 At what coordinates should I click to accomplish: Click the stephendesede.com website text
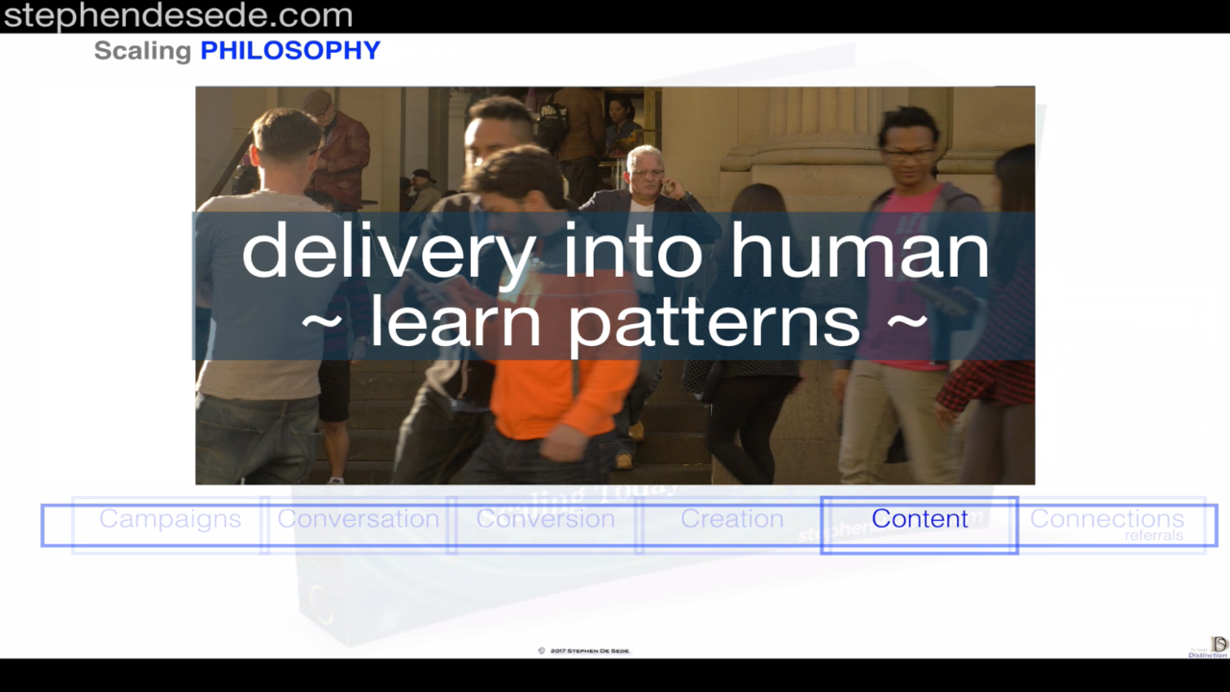coord(179,16)
